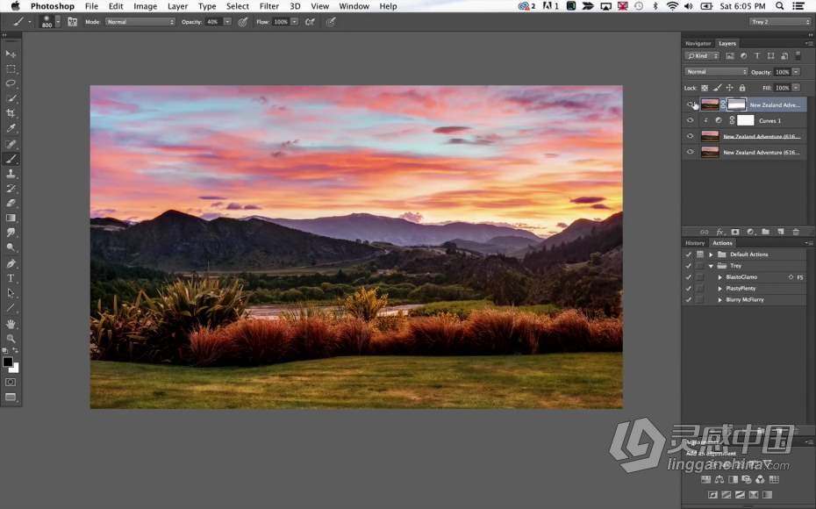Toggle the Blurry McFlurry action checkmark
The image size is (816, 509).
tap(689, 300)
